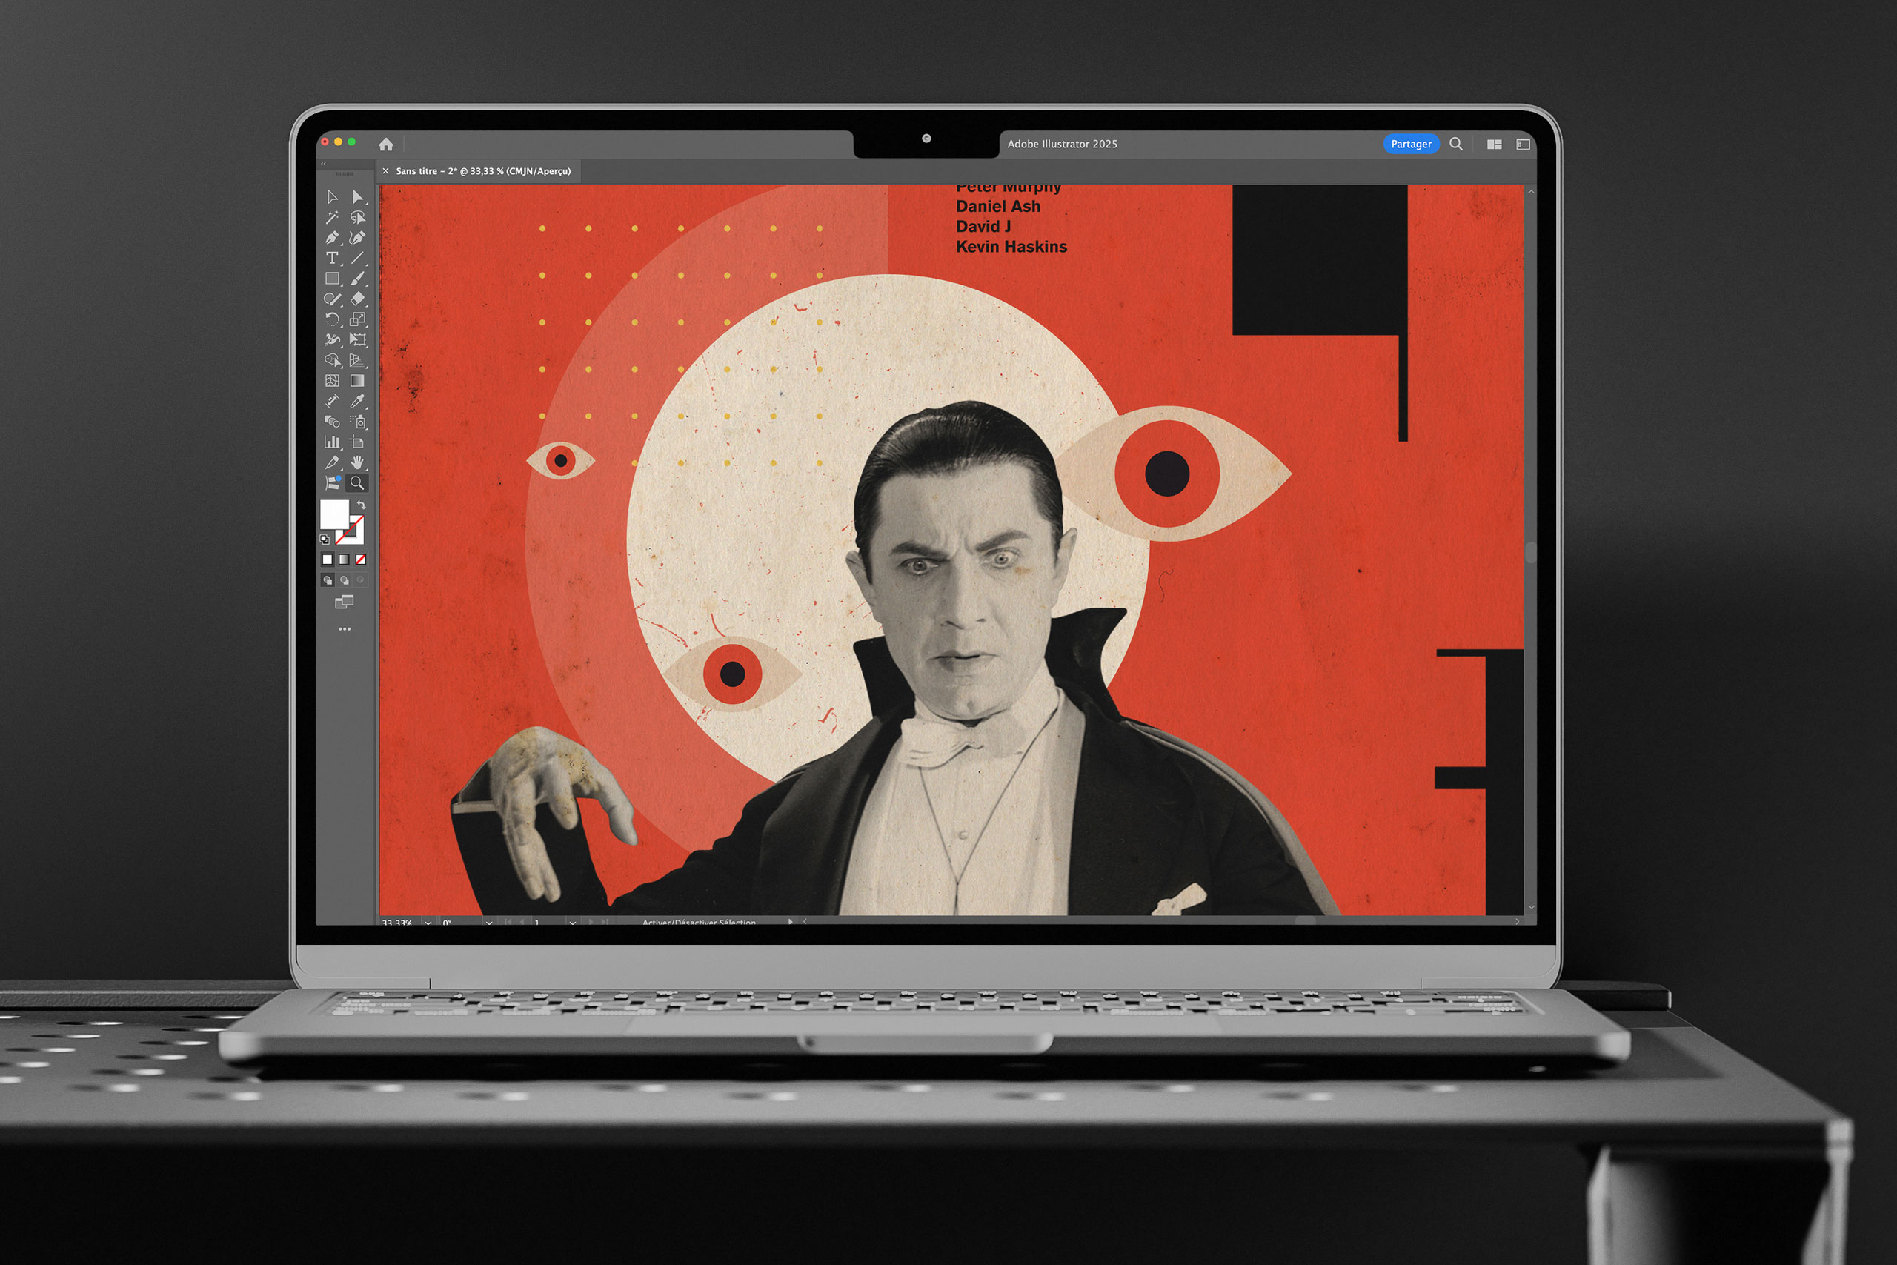Select the Hand tool
Screen dimensions: 1897x1265
(357, 462)
